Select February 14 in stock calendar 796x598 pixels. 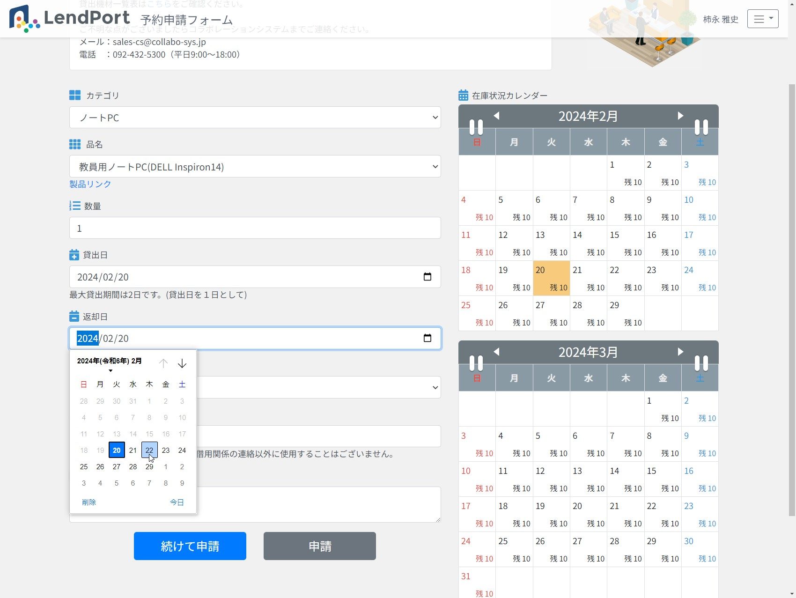click(589, 243)
